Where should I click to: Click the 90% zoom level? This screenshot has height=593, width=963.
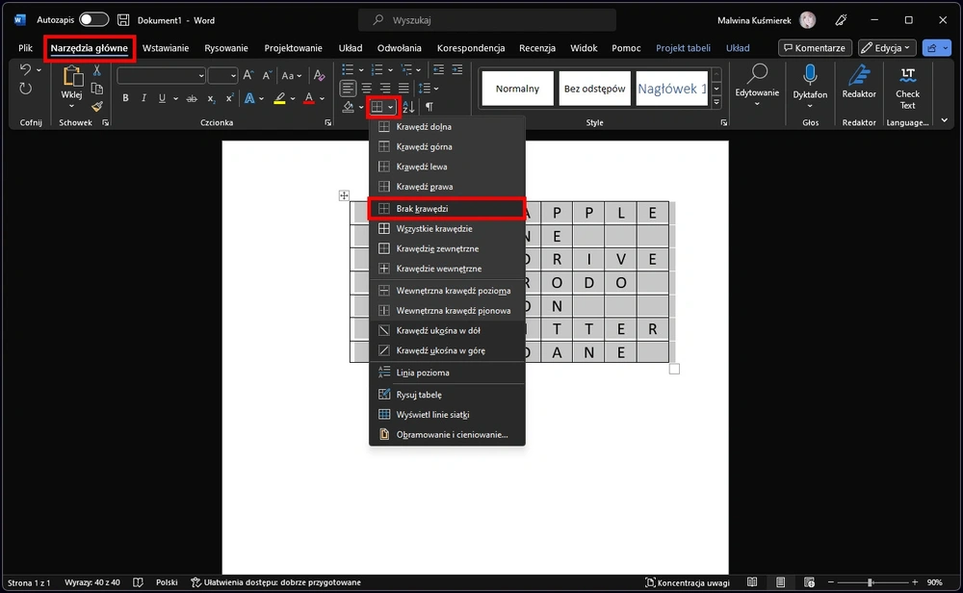[935, 582]
